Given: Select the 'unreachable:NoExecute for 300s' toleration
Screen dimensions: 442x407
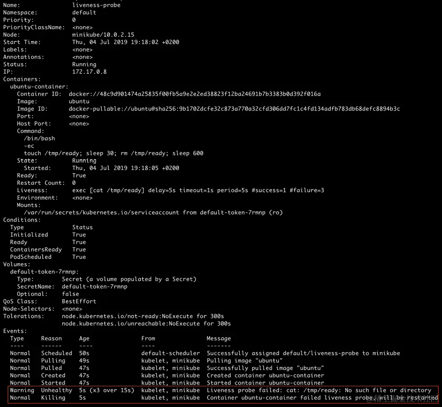Looking at the screenshot, I should (x=146, y=323).
